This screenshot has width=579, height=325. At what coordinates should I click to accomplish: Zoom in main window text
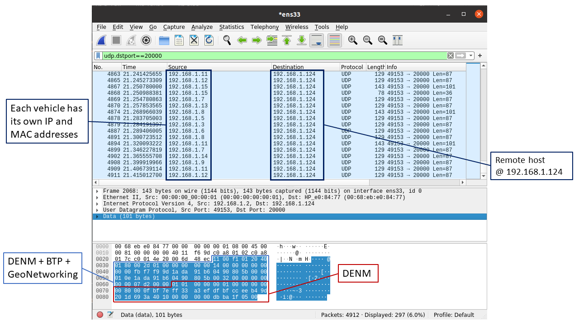[353, 40]
